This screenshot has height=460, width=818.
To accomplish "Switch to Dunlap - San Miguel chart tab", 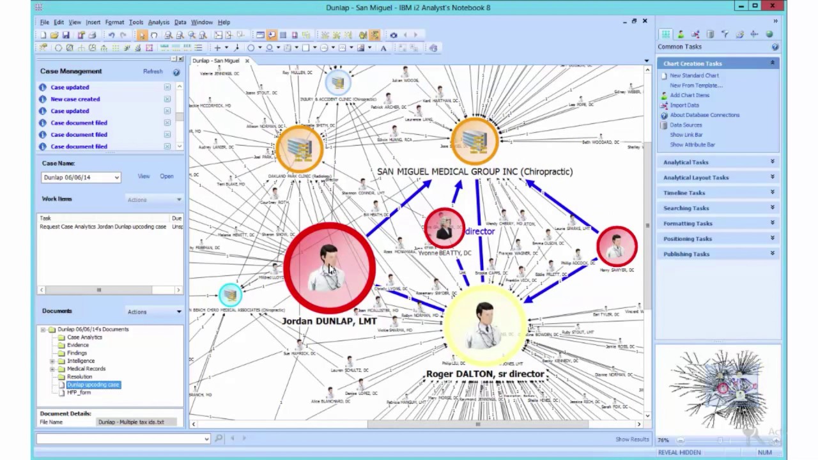I will pos(216,61).
